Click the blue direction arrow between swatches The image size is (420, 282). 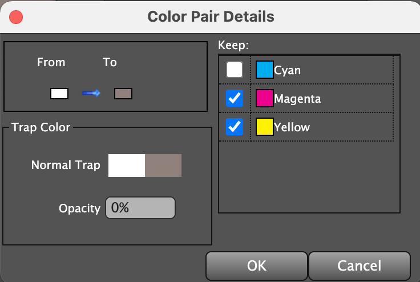[91, 93]
